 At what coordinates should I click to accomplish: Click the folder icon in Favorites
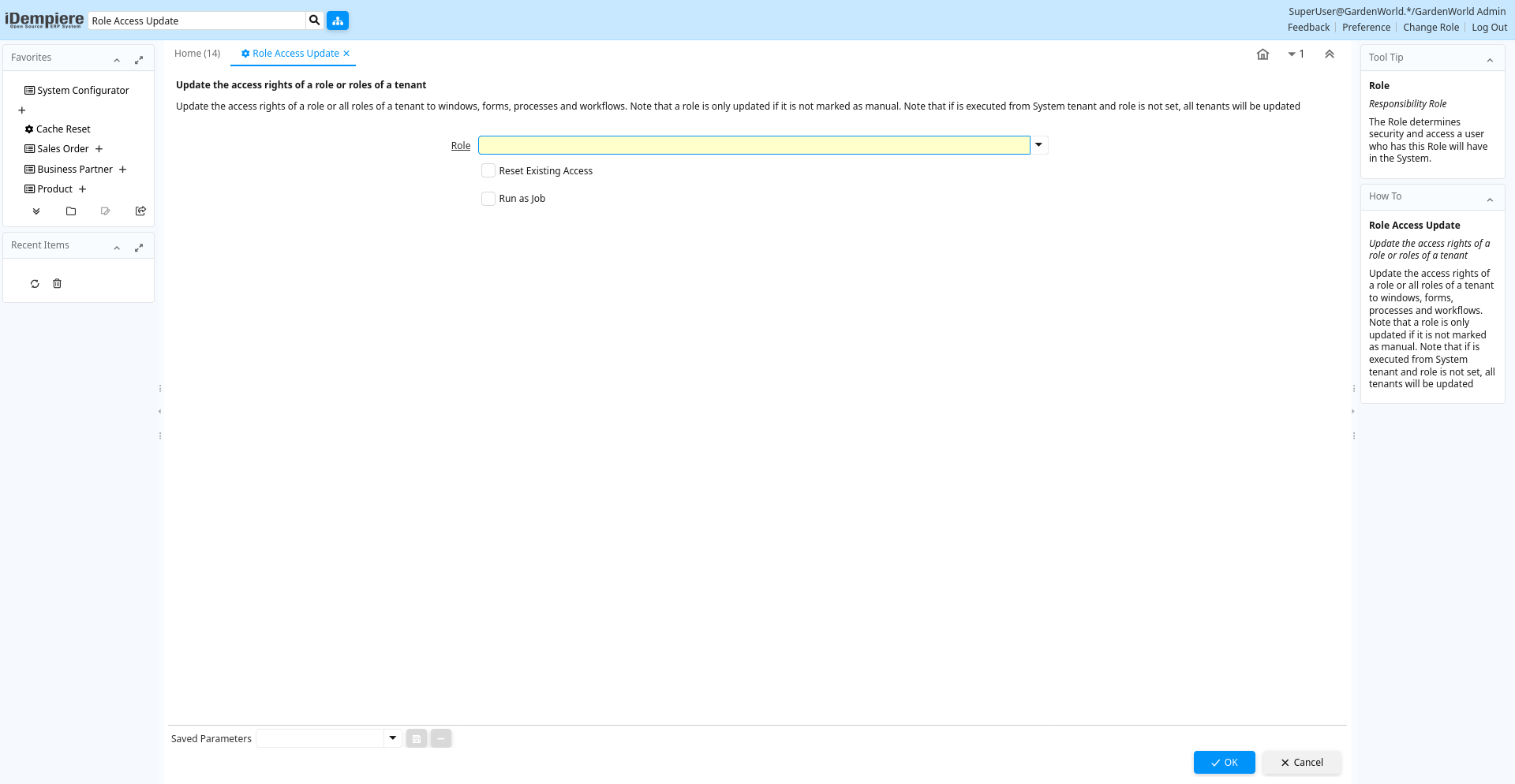71,211
